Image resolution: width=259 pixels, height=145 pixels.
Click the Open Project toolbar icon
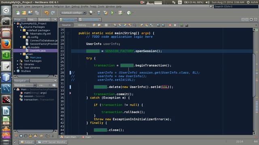30,12
